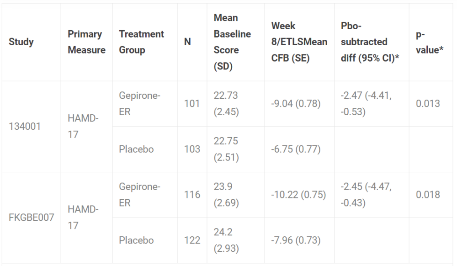Select the study 134001 cell
This screenshot has width=457, height=266.
point(24,126)
